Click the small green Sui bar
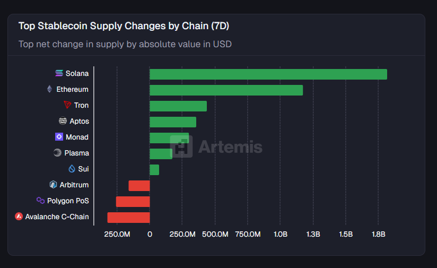The height and width of the screenshot is (268, 437). pyautogui.click(x=154, y=170)
